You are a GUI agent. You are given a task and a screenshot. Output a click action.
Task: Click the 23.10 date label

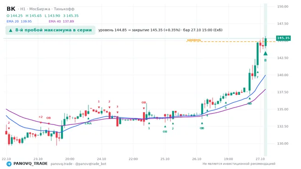[38, 159]
